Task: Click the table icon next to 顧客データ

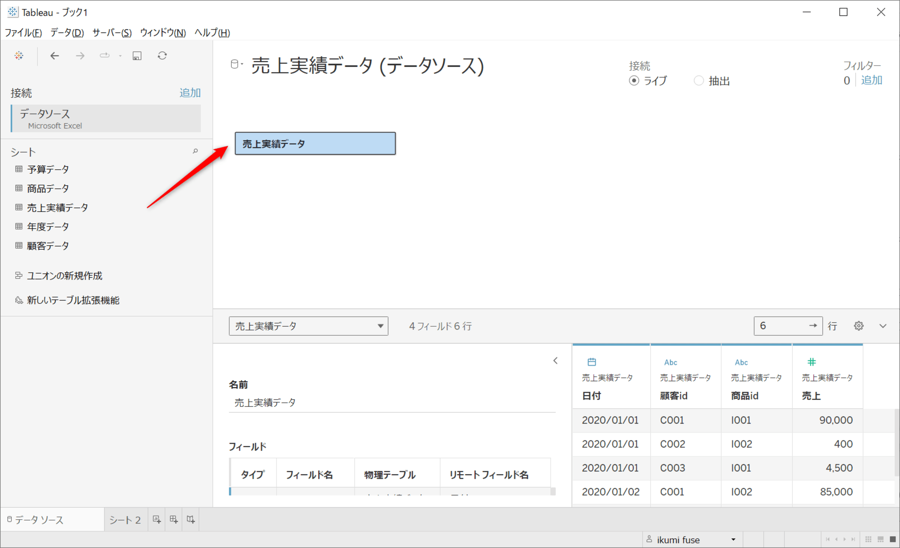Action: click(19, 246)
